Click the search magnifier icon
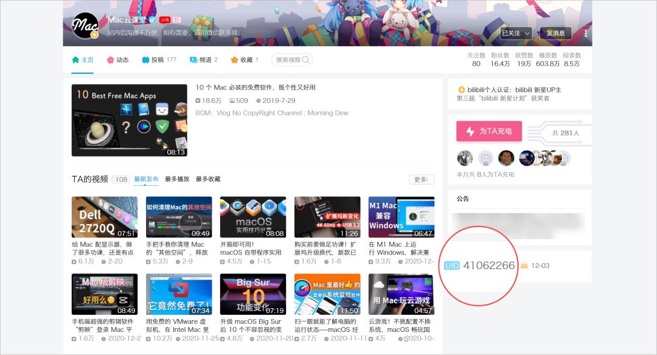This screenshot has width=657, height=355. 306,60
